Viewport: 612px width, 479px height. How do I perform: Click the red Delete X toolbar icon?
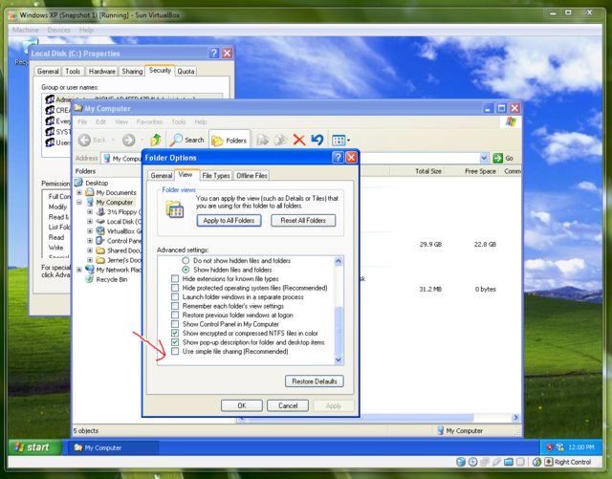coord(299,140)
